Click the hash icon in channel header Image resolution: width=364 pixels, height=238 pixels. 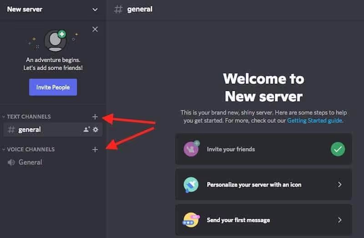click(118, 9)
